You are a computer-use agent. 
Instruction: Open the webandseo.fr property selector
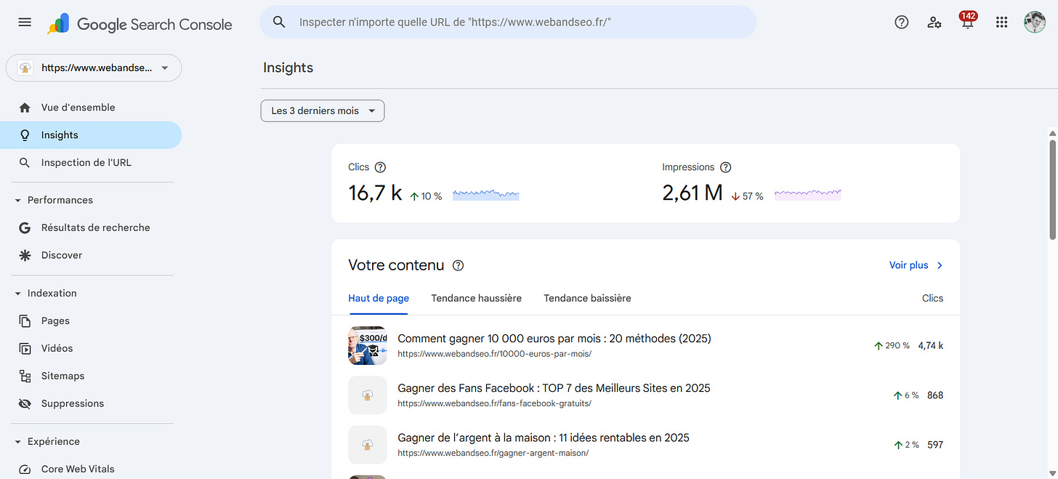pos(93,67)
